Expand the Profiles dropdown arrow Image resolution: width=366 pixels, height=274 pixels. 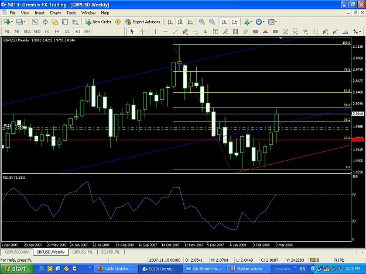point(25,22)
